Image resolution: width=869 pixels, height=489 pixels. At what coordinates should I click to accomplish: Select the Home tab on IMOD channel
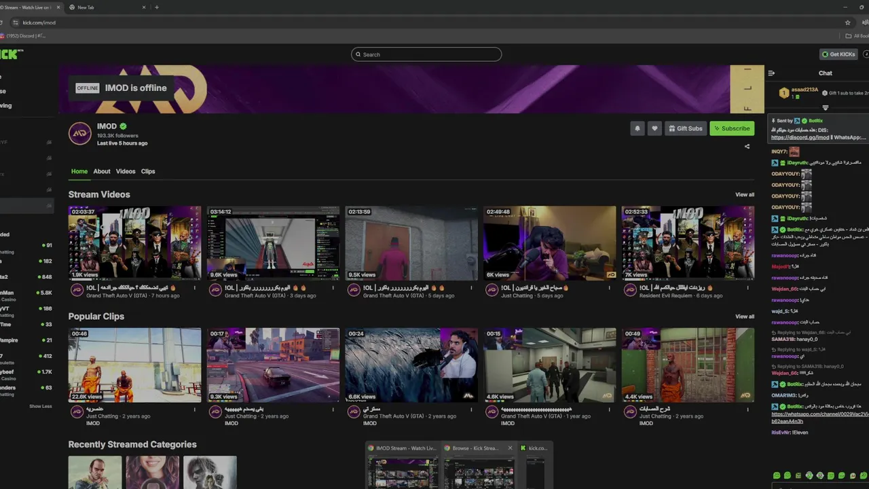coord(79,171)
